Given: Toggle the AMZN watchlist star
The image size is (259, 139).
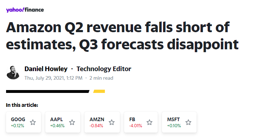Looking at the screenshot, I should [112, 123].
